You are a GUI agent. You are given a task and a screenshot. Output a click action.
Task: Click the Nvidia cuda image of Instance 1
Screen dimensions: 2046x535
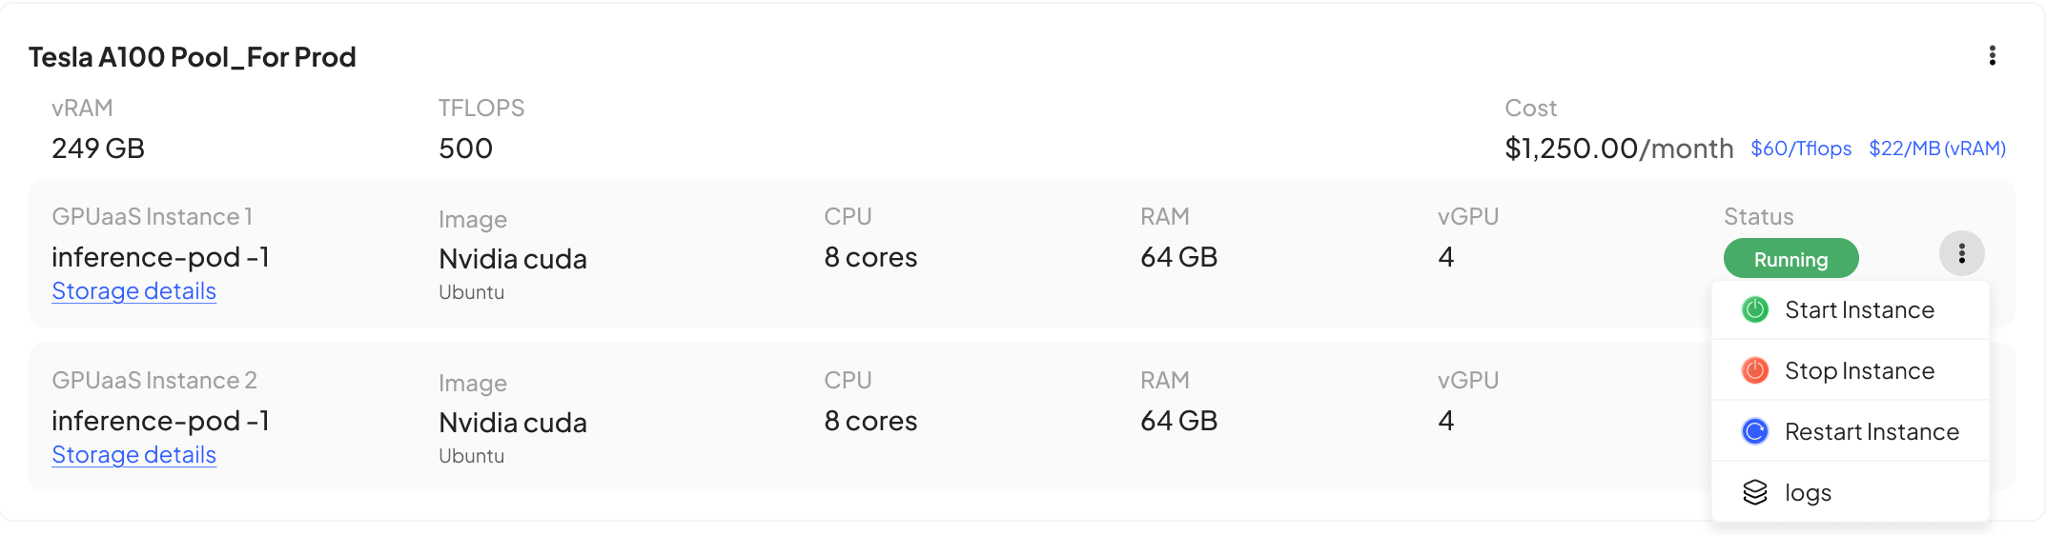512,259
